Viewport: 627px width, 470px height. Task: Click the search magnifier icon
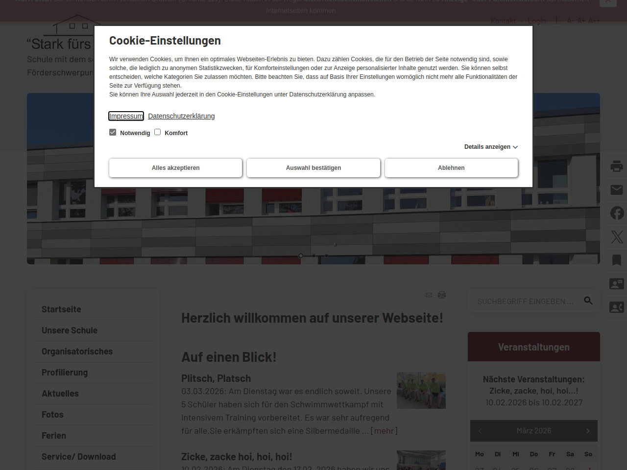point(588,301)
